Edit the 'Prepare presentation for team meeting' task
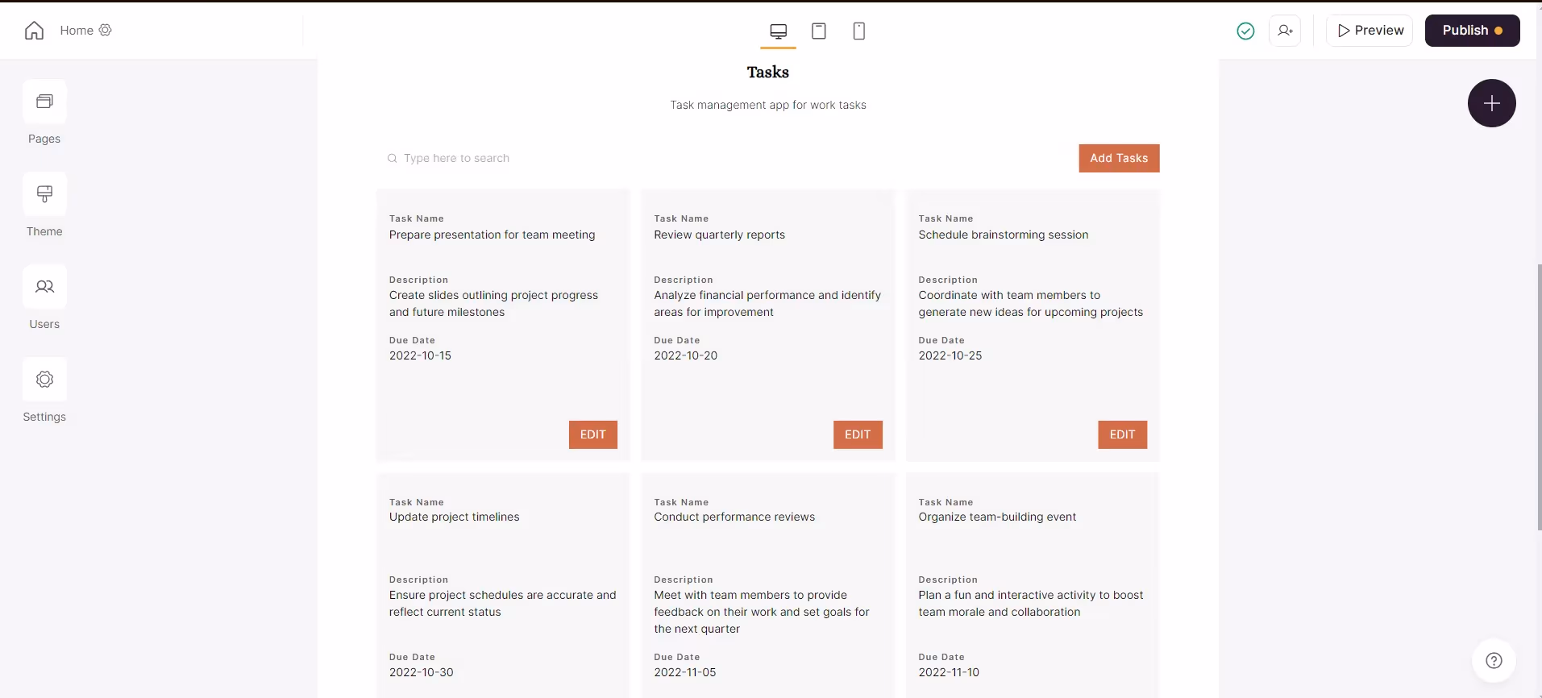 [592, 434]
